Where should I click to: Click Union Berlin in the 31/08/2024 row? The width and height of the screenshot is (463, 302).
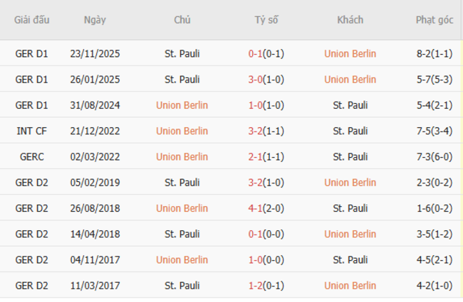pos(182,105)
